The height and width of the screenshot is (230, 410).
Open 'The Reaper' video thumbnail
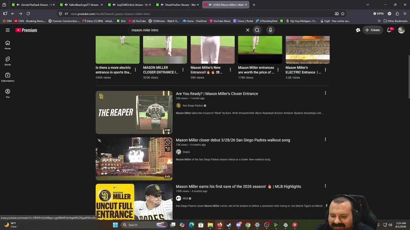[x=134, y=112]
